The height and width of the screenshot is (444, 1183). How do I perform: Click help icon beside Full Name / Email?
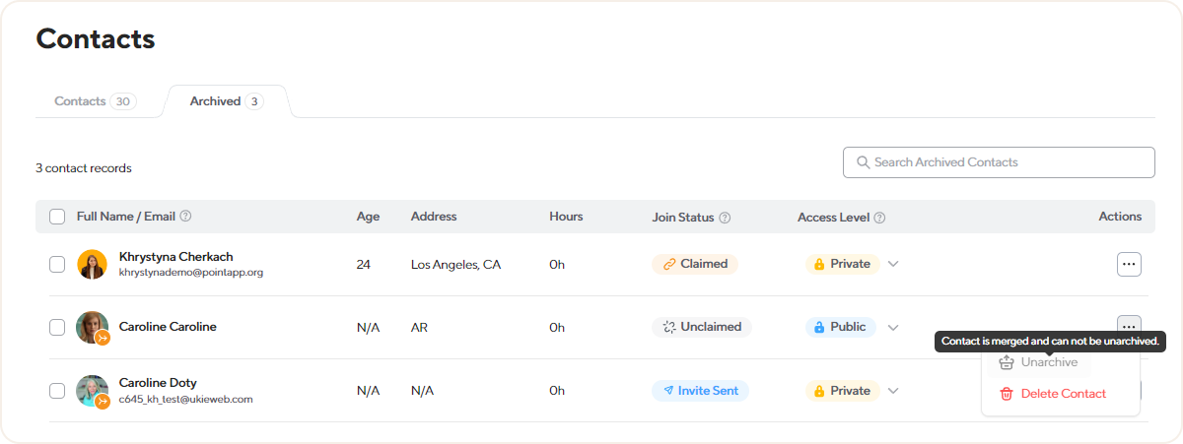185,217
